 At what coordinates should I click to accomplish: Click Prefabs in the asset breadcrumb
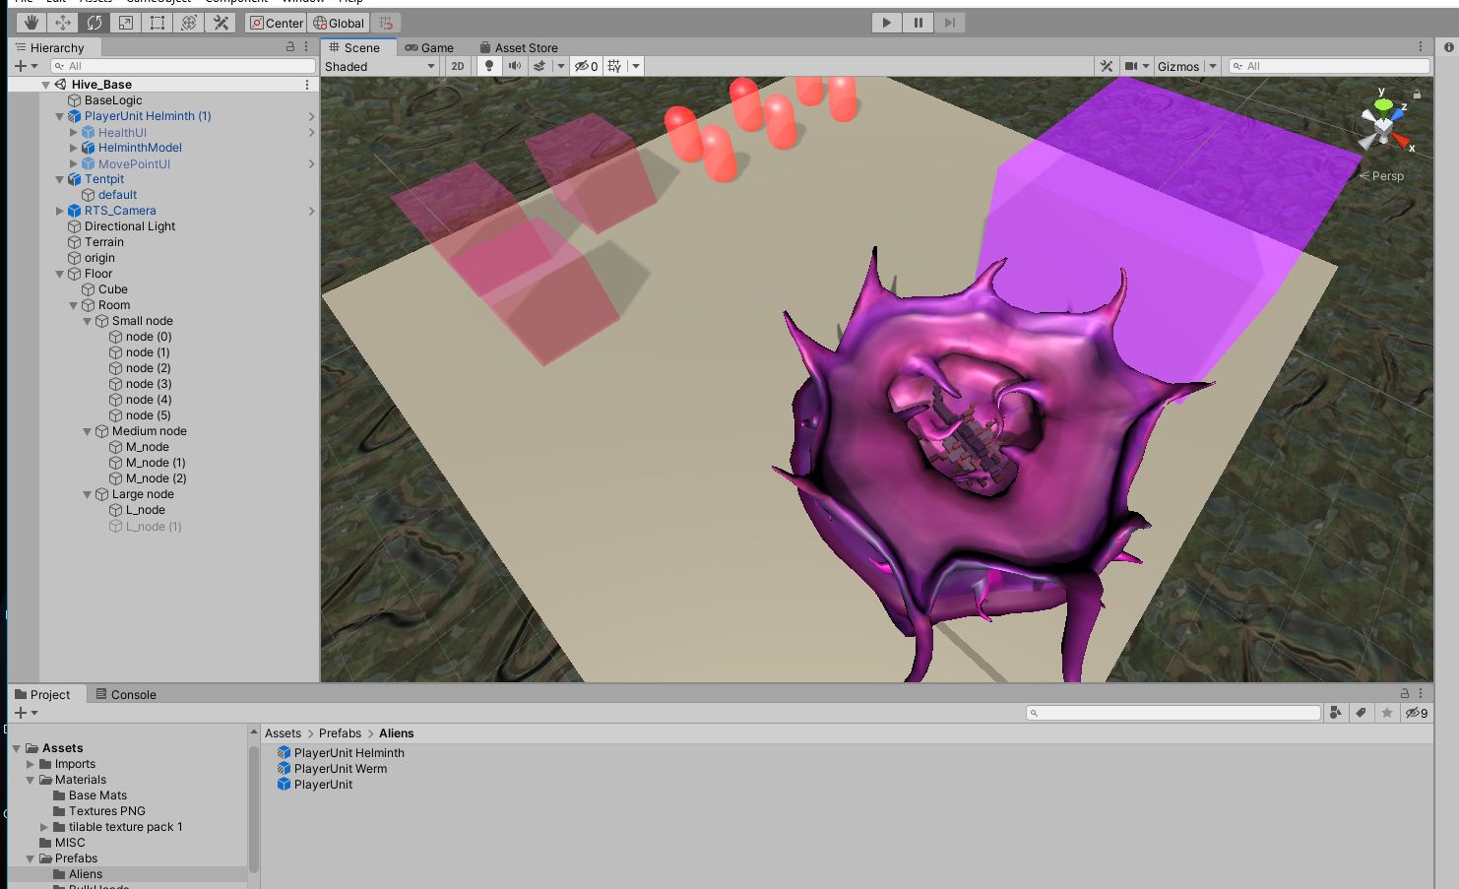tap(340, 733)
